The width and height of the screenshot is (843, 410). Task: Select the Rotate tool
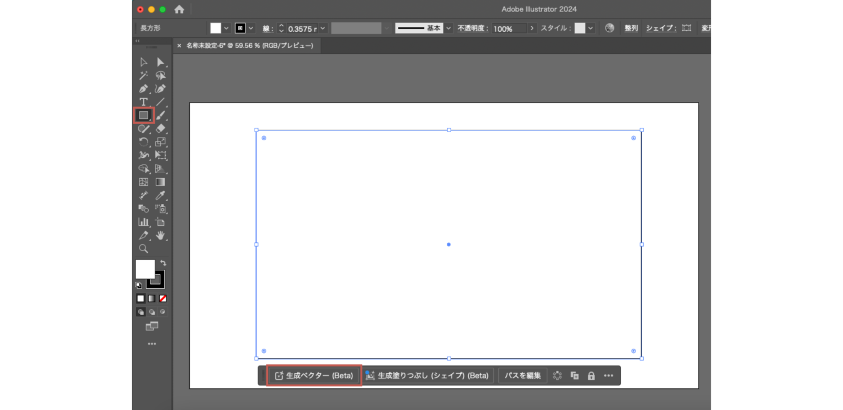tap(143, 141)
